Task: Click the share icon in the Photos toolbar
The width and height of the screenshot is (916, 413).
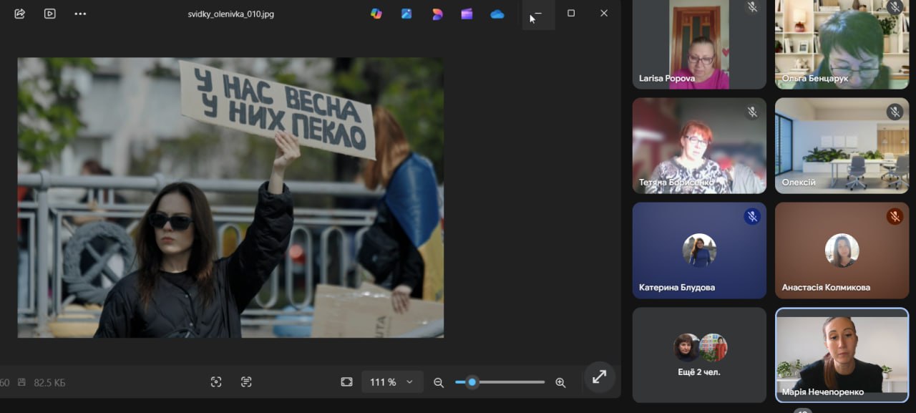Action: pos(19,14)
